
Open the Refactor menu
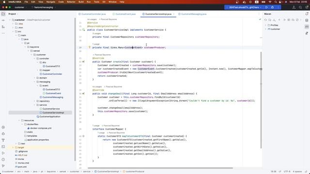coord(71,2)
